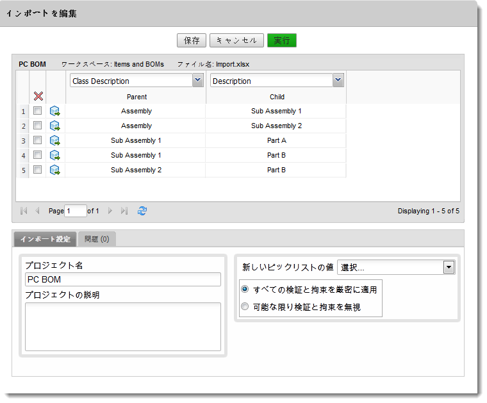Click the item icon in row 3
487x403 pixels.
(x=55, y=140)
